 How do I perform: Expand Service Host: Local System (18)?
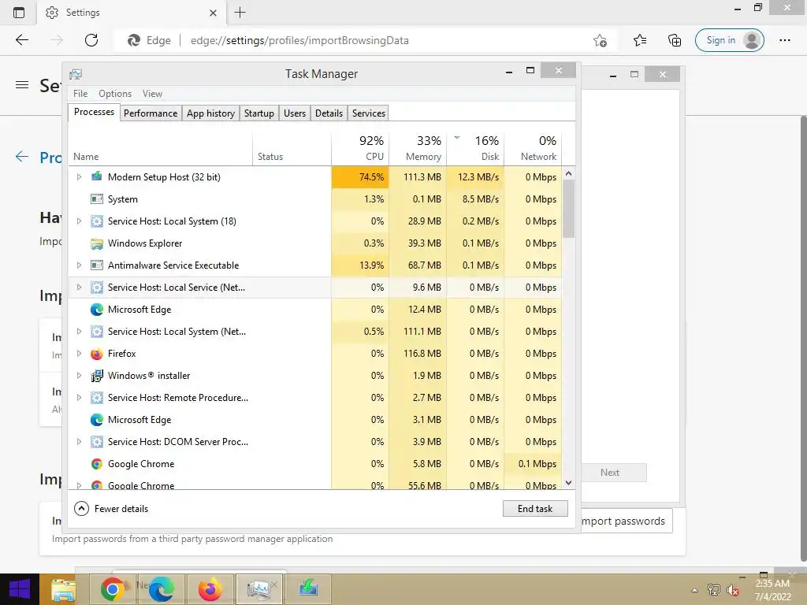pyautogui.click(x=79, y=221)
